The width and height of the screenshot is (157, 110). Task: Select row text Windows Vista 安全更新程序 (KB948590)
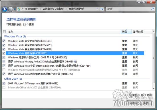click(30, 49)
